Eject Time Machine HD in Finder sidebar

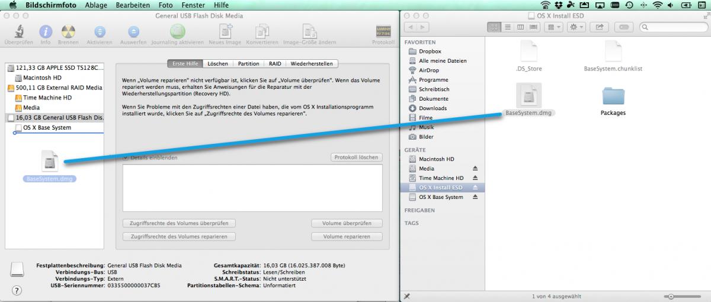(475, 178)
